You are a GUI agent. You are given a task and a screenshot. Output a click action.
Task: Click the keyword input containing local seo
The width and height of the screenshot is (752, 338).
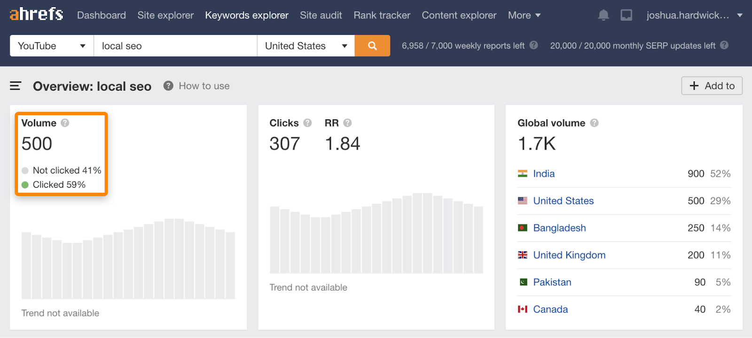pos(175,46)
